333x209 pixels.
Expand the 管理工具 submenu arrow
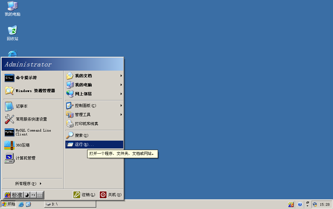[121, 115]
